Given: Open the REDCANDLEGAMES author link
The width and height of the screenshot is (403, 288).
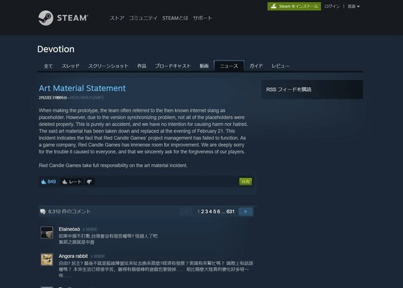Looking at the screenshot, I should [x=86, y=98].
